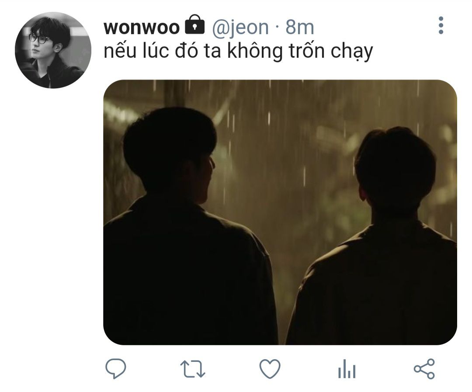
Task: Click the padlock icon beside wonwoo
Action: point(194,24)
